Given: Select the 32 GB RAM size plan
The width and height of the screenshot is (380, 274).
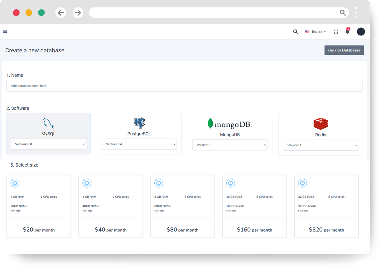Looking at the screenshot, I should (326, 206).
